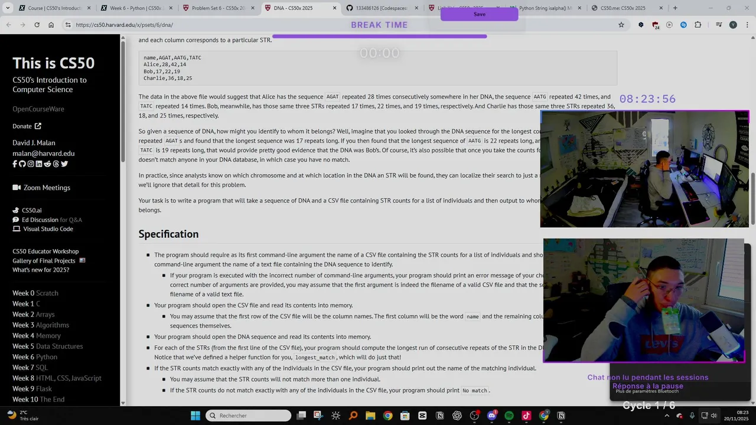Image resolution: width=756 pixels, height=425 pixels.
Task: Click the microphone tray icon
Action: 692,416
